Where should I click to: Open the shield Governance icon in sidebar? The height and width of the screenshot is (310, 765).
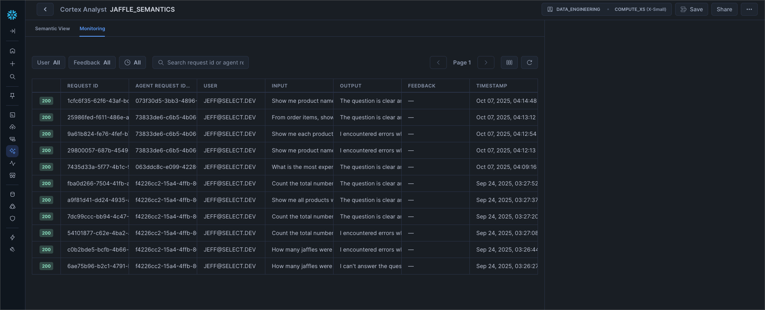point(13,218)
